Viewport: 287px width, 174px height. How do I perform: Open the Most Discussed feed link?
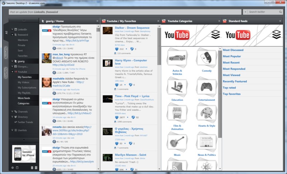tap(233, 50)
